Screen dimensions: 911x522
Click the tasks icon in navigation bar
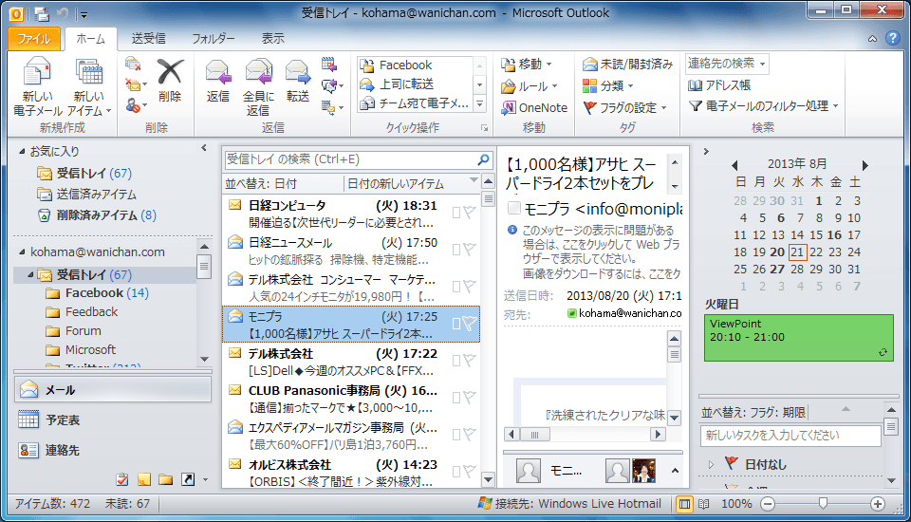point(122,479)
